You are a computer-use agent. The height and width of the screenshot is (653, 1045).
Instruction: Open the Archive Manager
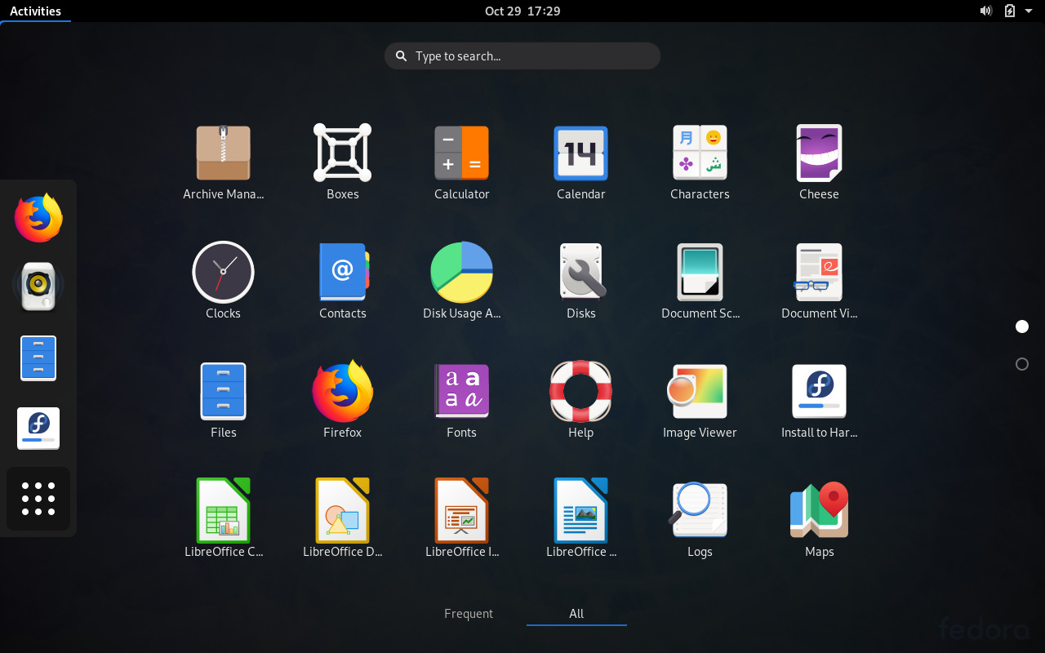click(223, 153)
